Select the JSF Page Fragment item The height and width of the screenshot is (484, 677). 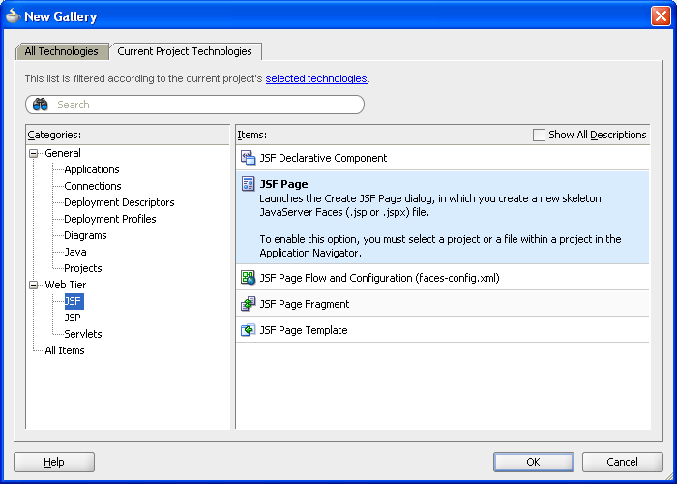(x=443, y=304)
